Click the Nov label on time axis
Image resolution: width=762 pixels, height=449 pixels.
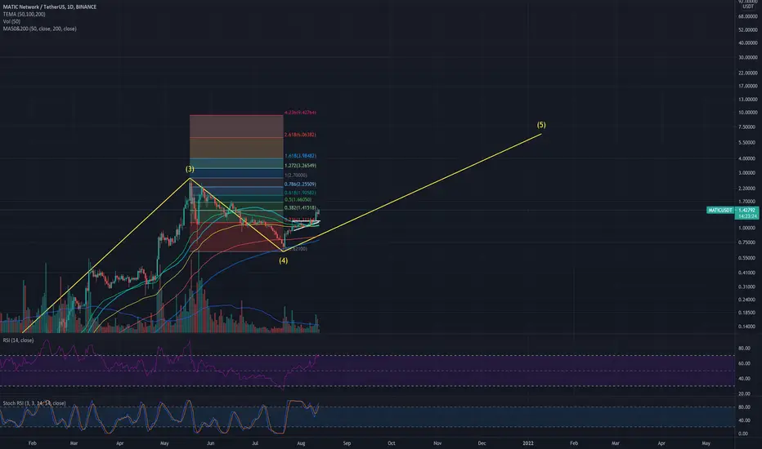[437, 443]
